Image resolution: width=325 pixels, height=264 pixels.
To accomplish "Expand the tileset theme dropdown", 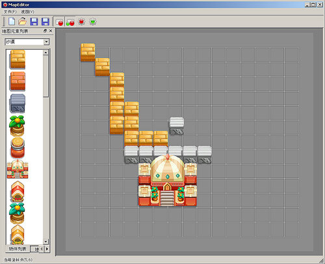I will coord(46,42).
